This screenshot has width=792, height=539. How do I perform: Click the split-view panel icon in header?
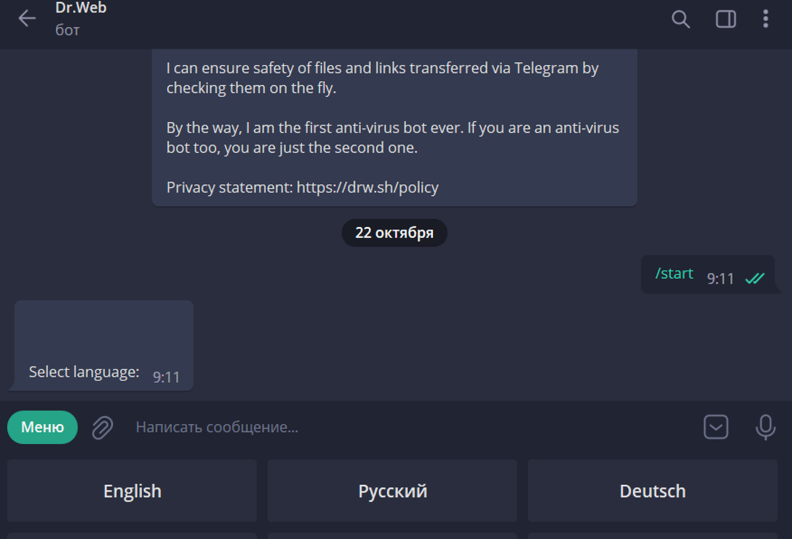725,19
